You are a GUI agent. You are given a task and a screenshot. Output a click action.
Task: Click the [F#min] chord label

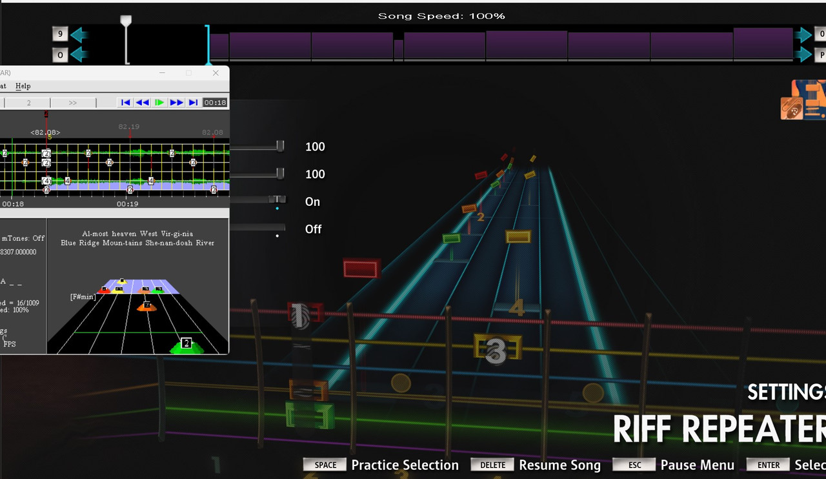[x=83, y=296]
